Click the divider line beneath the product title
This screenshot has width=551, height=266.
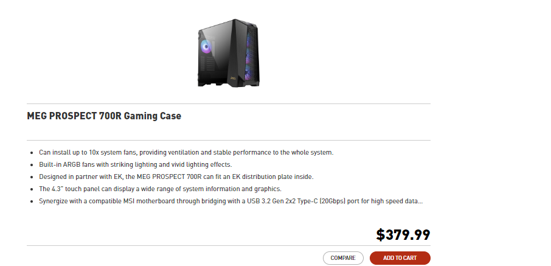tap(228, 141)
